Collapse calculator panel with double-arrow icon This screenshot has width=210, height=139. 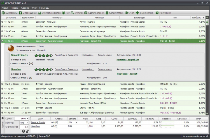(x=3, y=118)
